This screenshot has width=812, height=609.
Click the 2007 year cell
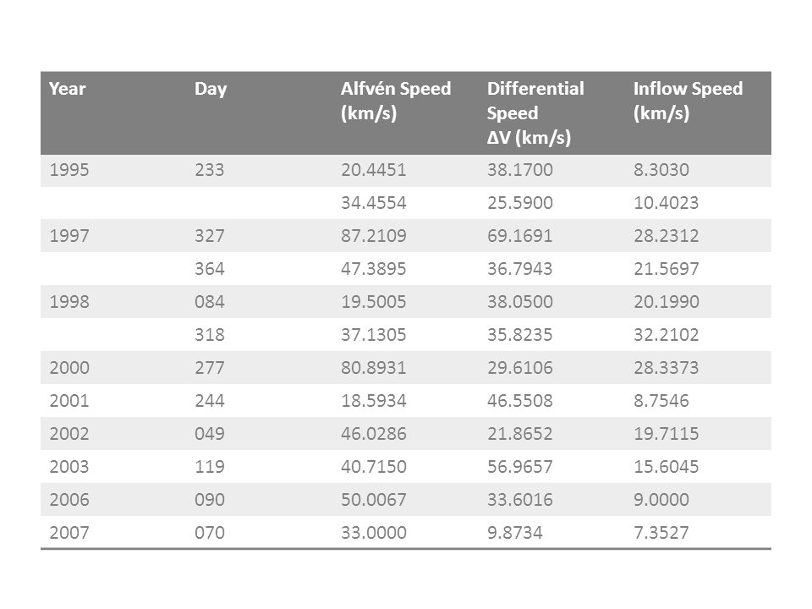tap(69, 532)
